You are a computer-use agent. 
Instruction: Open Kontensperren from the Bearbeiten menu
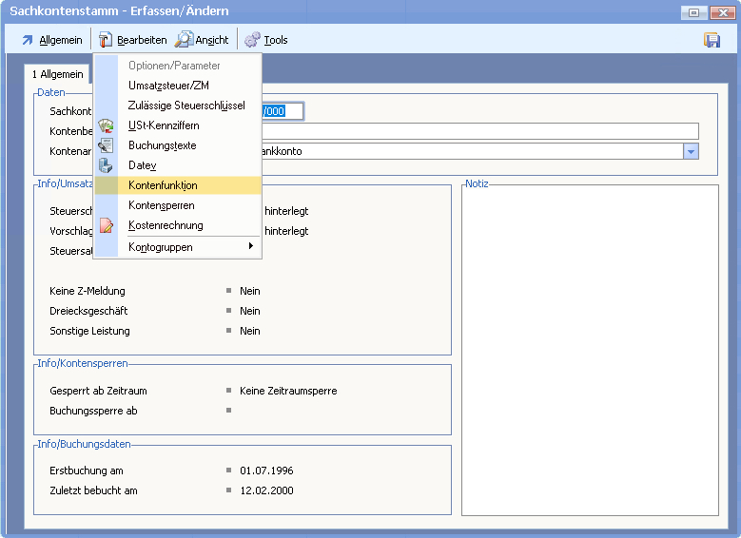(161, 205)
